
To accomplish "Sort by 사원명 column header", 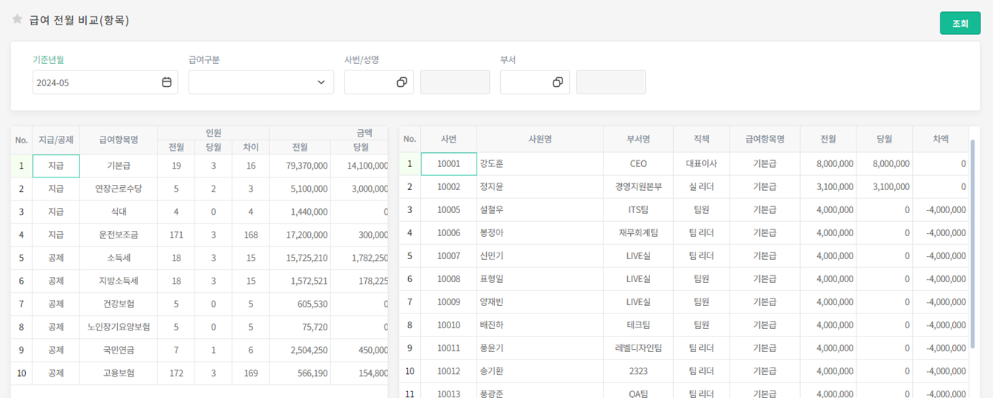I will (x=540, y=139).
